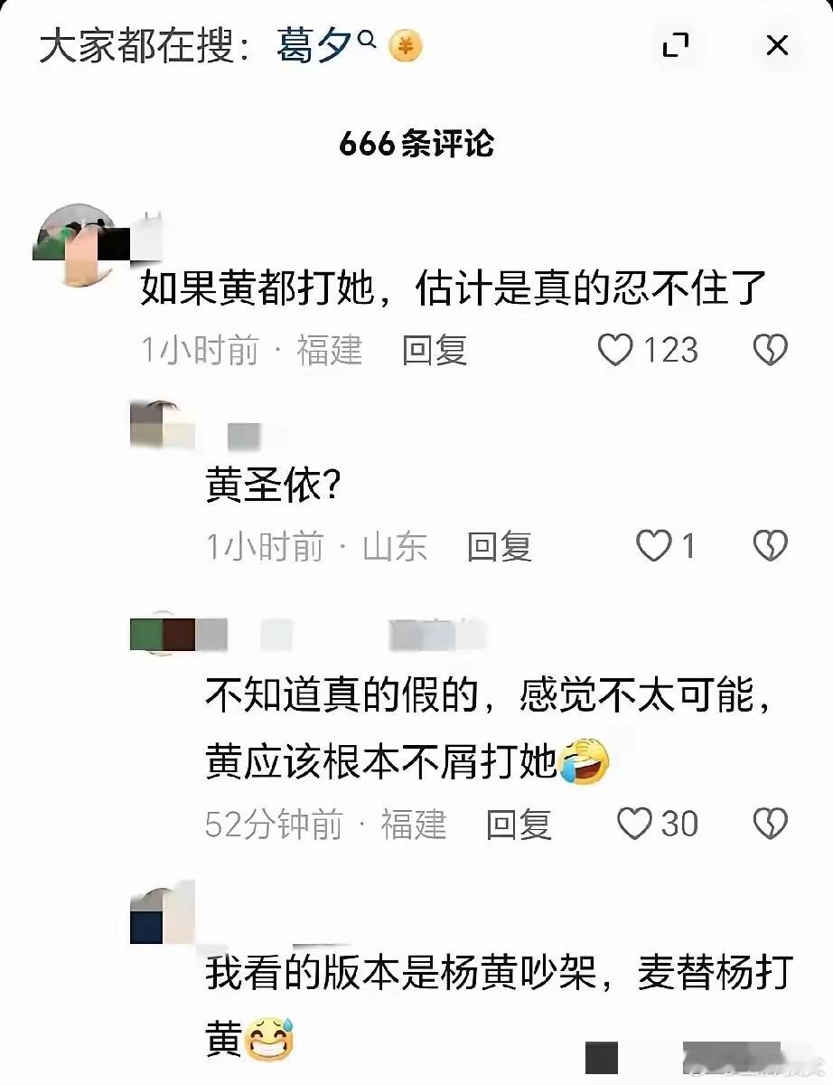Tap the 666条评论 header
Viewport: 833px width, 1085px height.
(416, 144)
